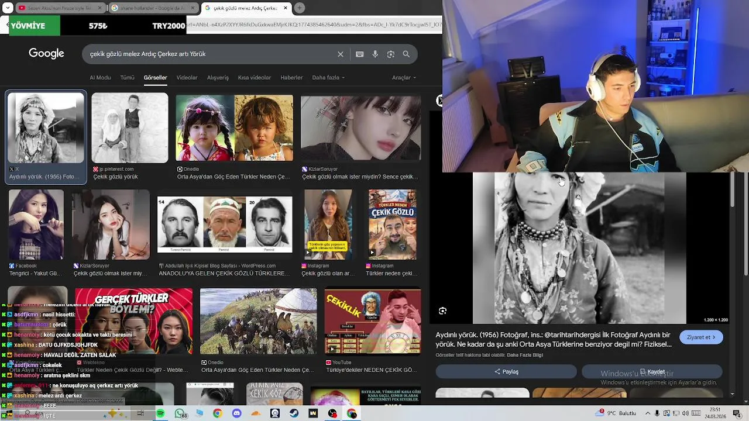Close the Sezen Aksu YouTube tab

[x=100, y=8]
